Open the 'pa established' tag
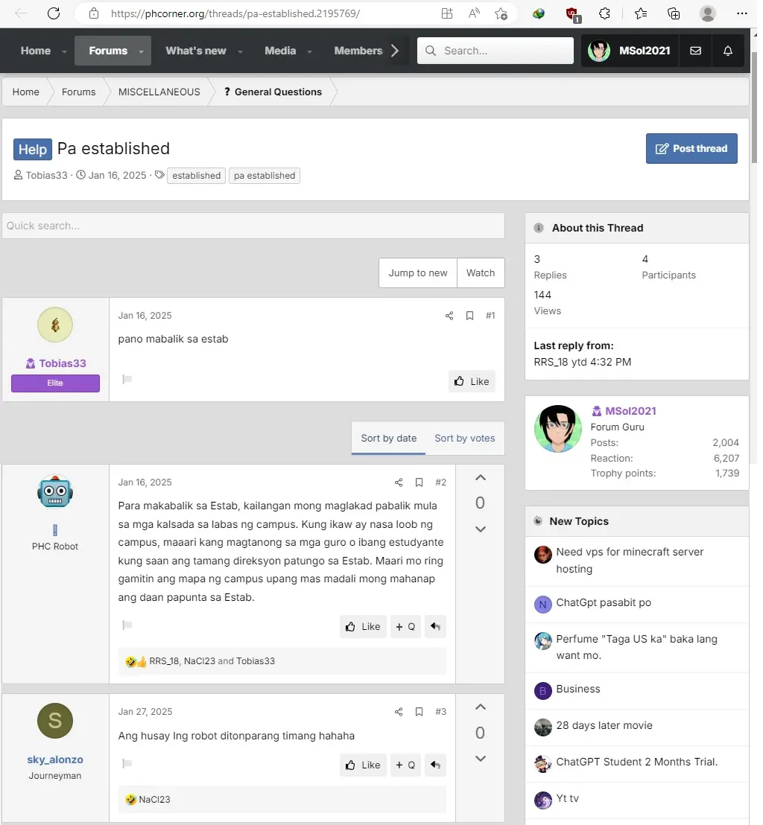 [265, 176]
